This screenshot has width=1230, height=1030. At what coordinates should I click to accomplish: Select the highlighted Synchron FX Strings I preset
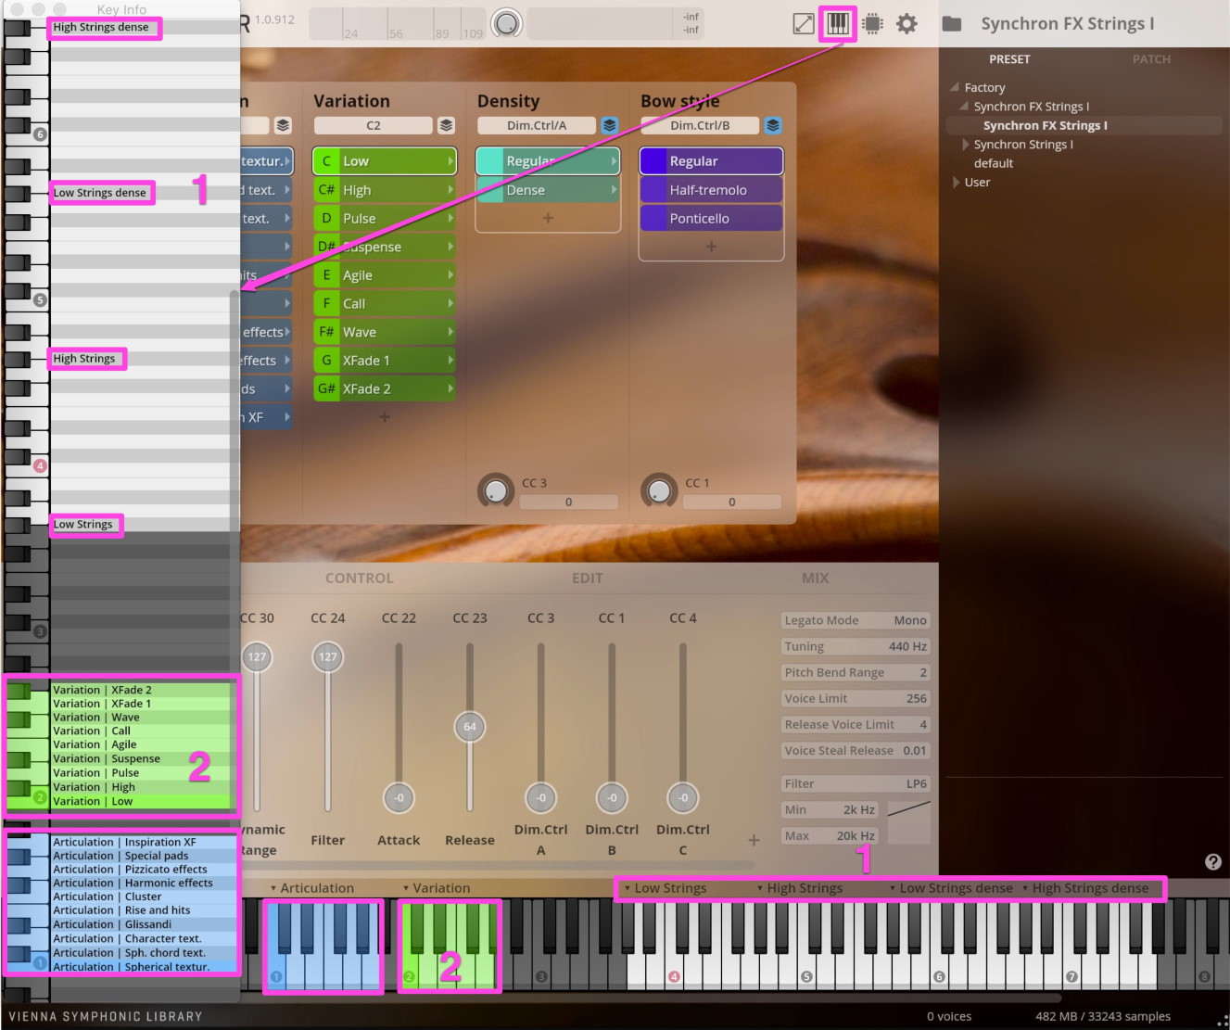click(1045, 125)
